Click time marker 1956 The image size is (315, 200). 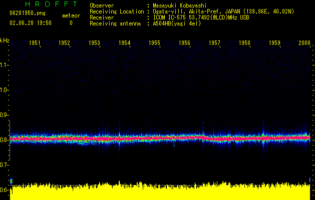pos(184,43)
